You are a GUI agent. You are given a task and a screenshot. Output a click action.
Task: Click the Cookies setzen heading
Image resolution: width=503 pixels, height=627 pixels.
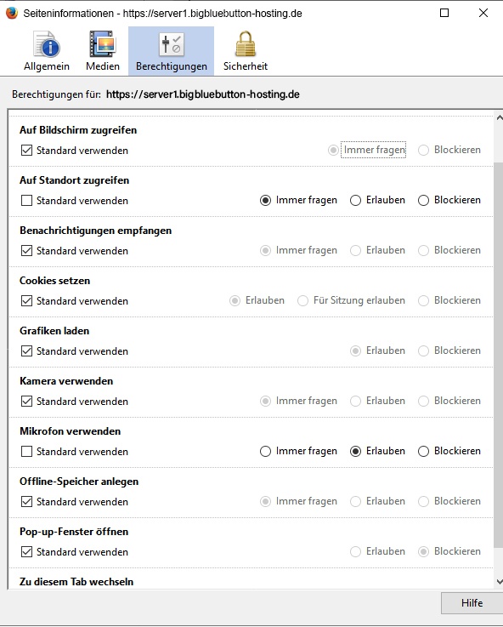pos(54,280)
